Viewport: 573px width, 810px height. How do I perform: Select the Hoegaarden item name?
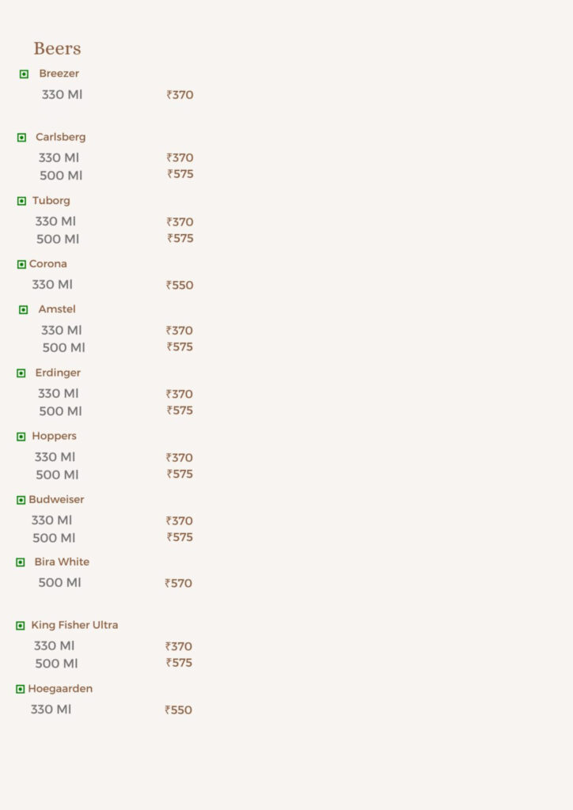[60, 689]
